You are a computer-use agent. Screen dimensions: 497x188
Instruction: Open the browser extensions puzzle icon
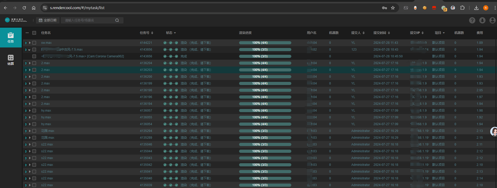click(462, 8)
